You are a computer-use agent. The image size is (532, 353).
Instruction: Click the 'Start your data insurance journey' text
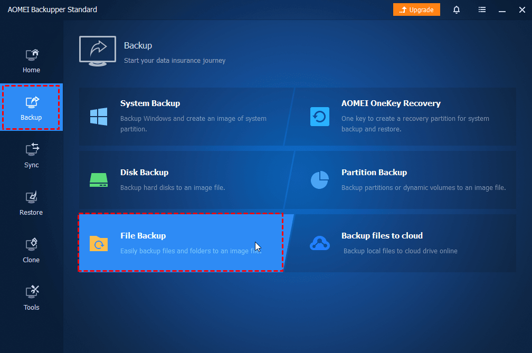point(175,60)
